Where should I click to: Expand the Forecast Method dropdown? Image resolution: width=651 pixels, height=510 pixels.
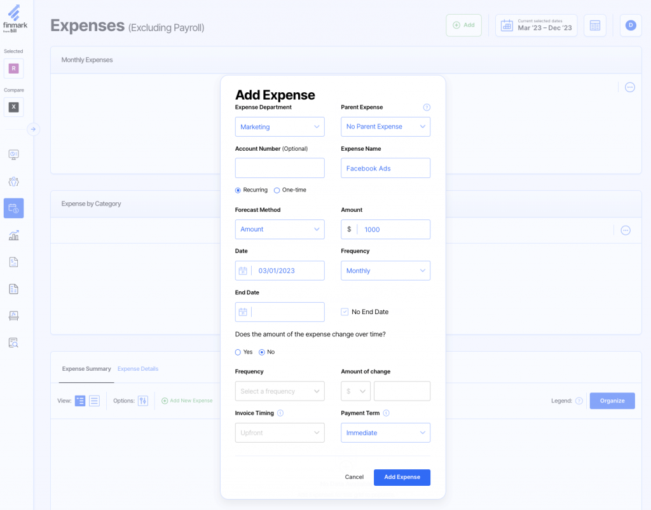pos(280,230)
